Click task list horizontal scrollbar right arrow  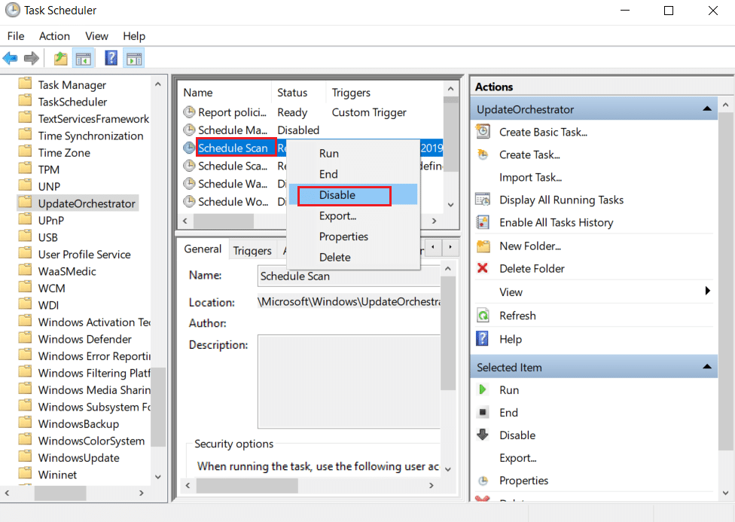pos(434,221)
